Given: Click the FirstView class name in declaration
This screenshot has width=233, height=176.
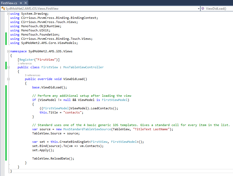Looking at the screenshot, I should click(x=50, y=67).
